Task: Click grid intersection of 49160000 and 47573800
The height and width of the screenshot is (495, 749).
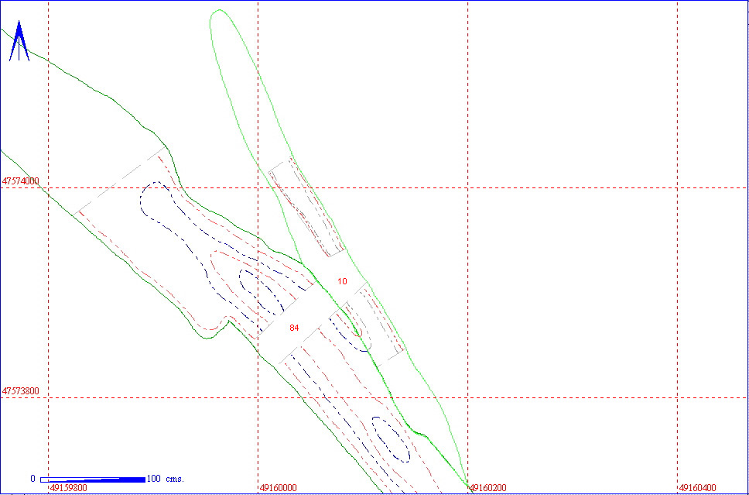Action: [258, 397]
